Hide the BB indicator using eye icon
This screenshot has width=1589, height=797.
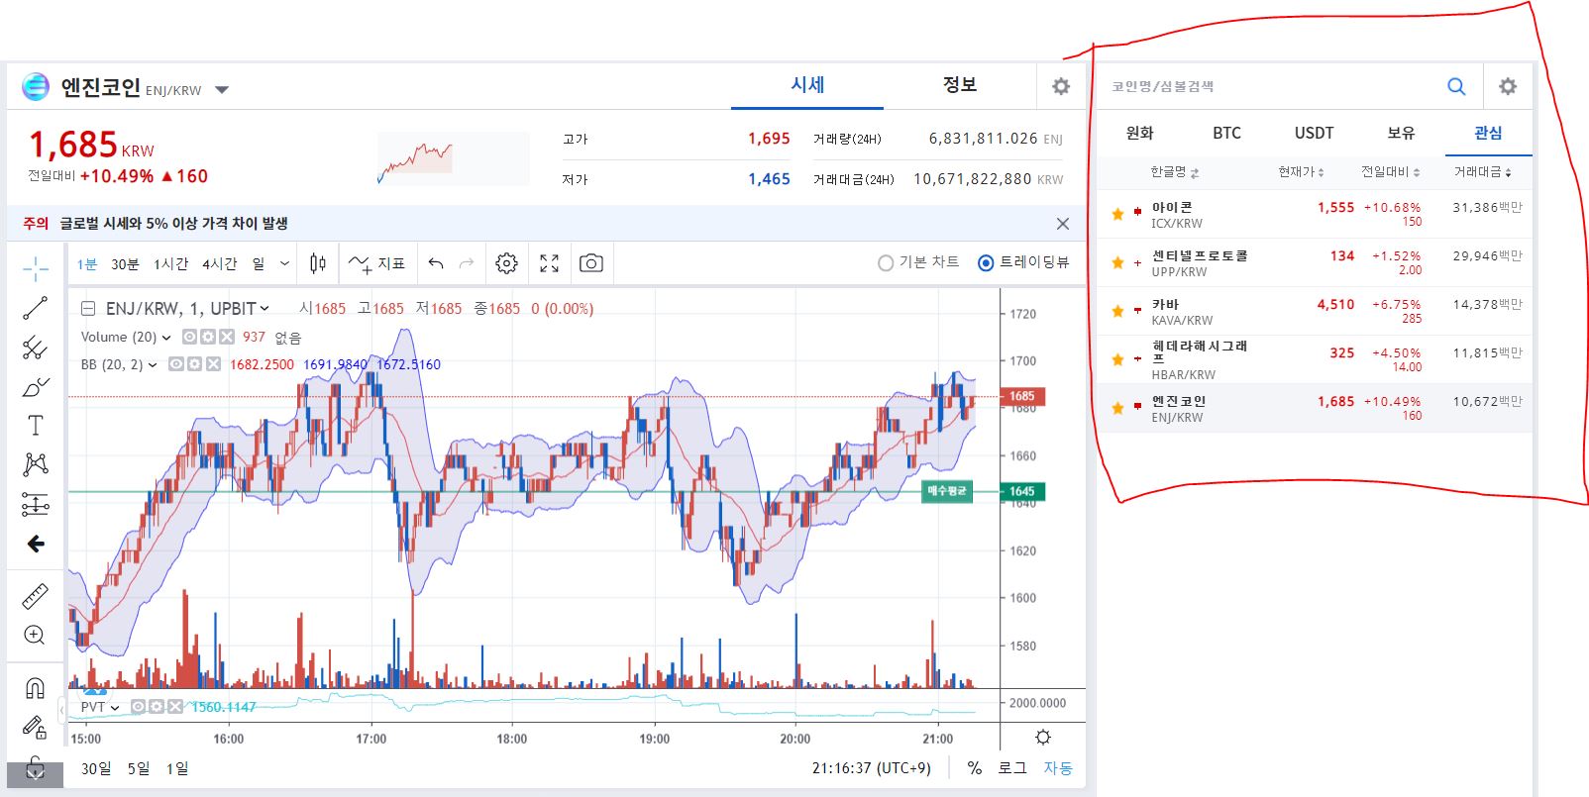176,364
